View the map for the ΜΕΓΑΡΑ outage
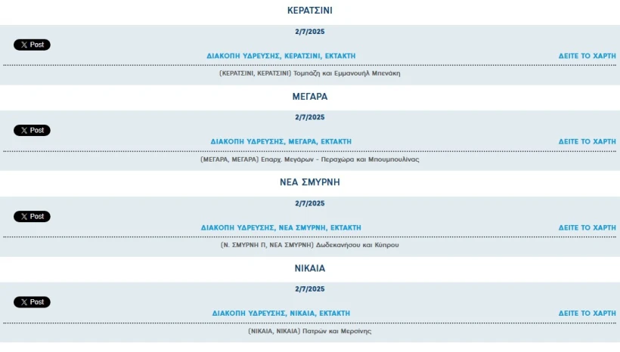This screenshot has height=352, width=620. pos(587,142)
